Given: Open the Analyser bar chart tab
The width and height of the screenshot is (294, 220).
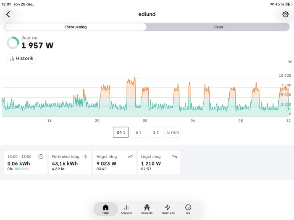Looking at the screenshot, I should (126, 209).
